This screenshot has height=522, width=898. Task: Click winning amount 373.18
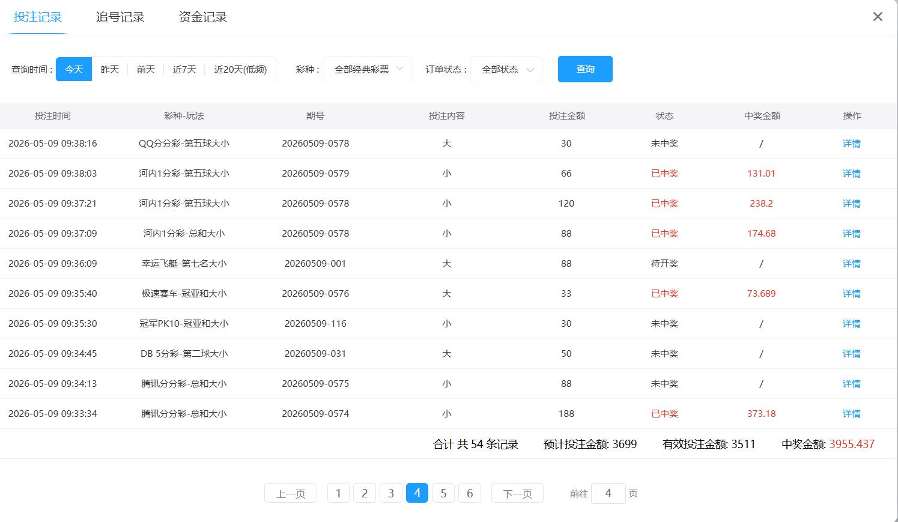pos(761,414)
